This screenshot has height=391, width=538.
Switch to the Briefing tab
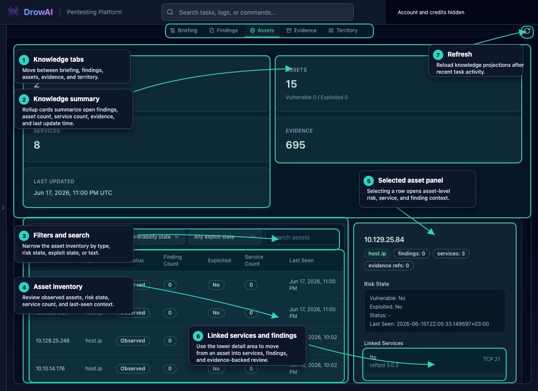(x=183, y=30)
